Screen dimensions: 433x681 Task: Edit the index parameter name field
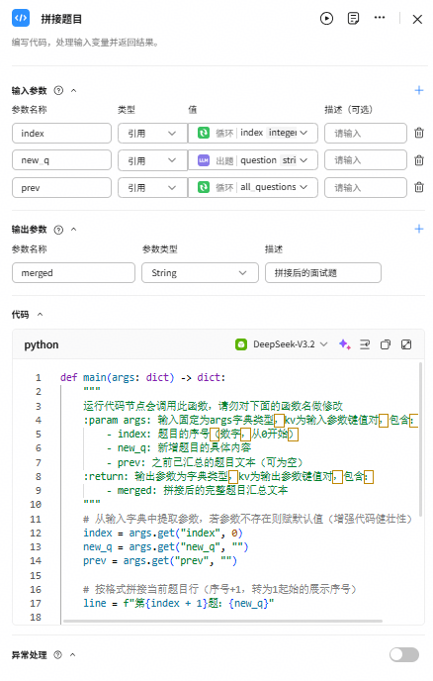point(61,134)
